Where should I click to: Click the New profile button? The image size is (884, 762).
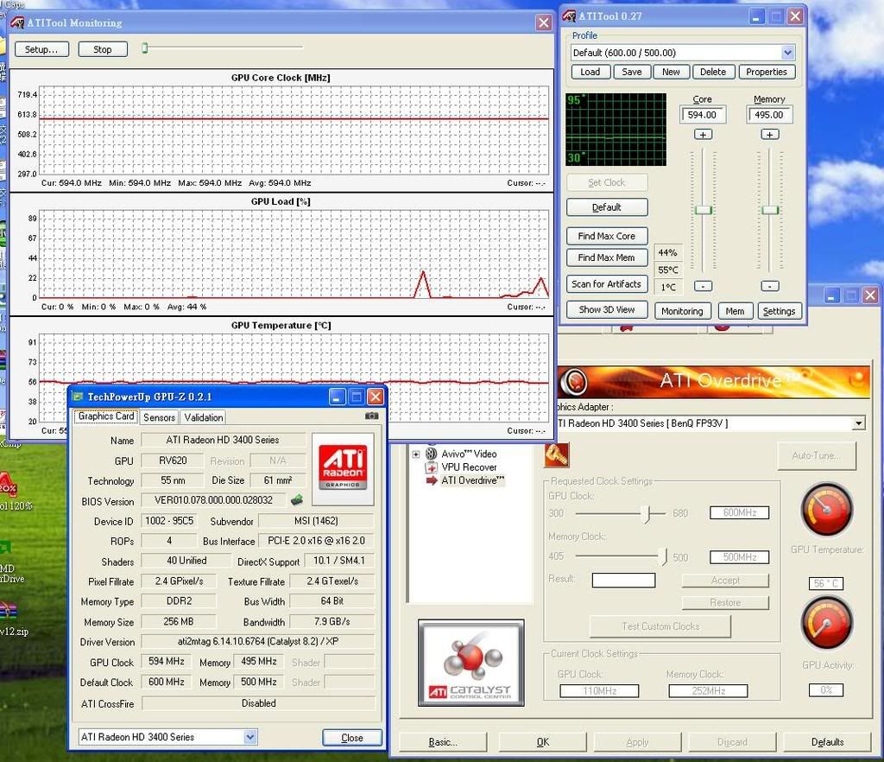pos(671,72)
